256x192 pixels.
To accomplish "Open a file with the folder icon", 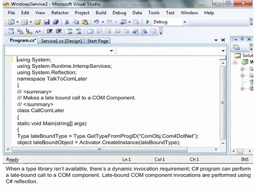I will pyautogui.click(x=38, y=22).
